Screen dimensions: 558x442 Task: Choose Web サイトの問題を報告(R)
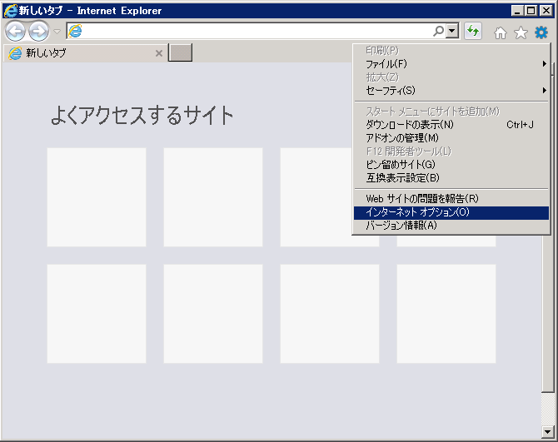point(451,199)
